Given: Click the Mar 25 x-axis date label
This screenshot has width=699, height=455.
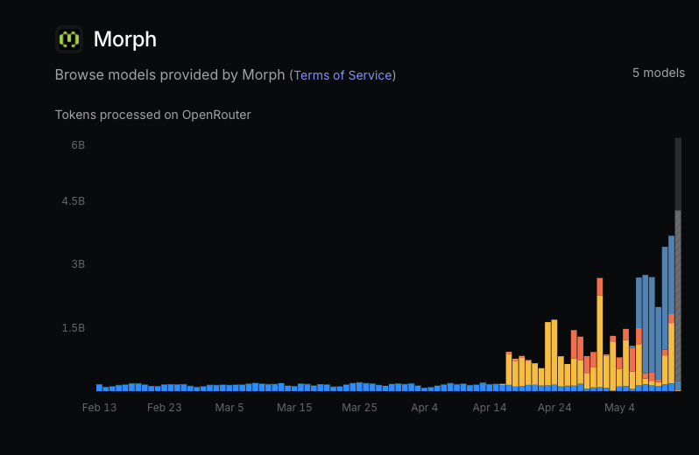Looking at the screenshot, I should 359,408.
